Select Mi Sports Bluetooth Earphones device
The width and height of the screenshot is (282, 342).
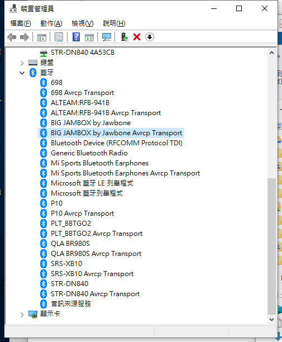click(99, 163)
